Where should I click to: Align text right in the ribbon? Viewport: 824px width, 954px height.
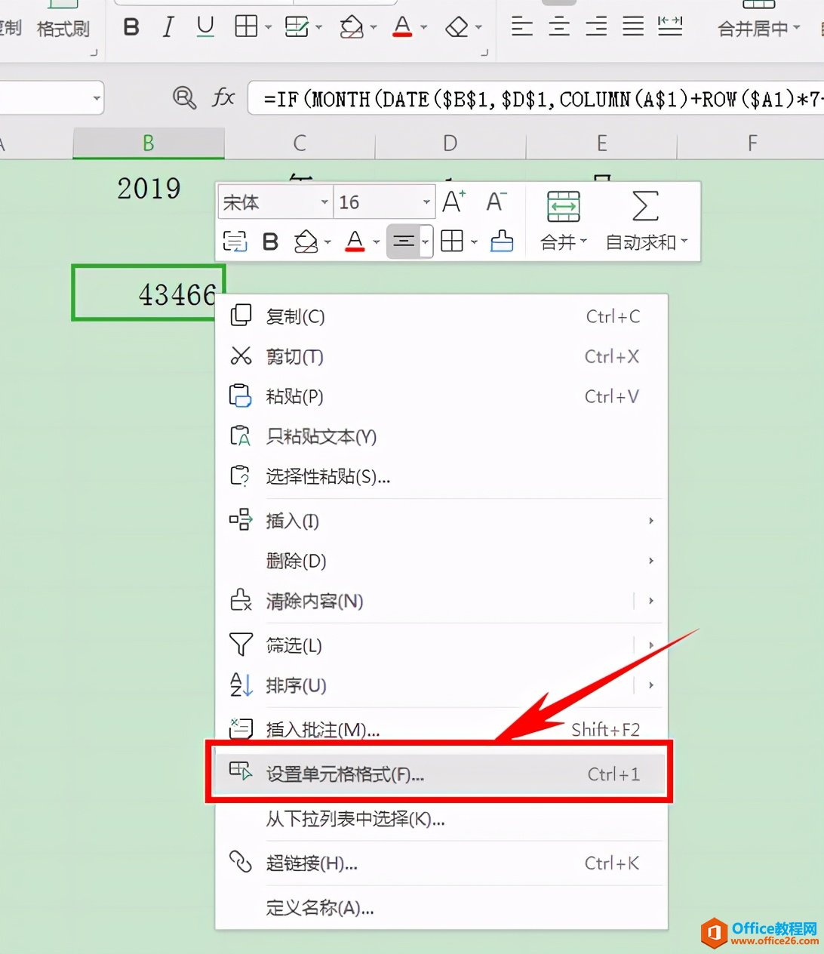596,27
